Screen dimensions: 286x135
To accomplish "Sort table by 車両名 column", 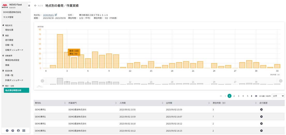I will coord(65,103).
